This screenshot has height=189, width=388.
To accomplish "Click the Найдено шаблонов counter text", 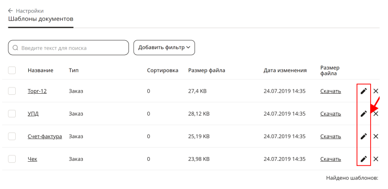I will 352,177.
